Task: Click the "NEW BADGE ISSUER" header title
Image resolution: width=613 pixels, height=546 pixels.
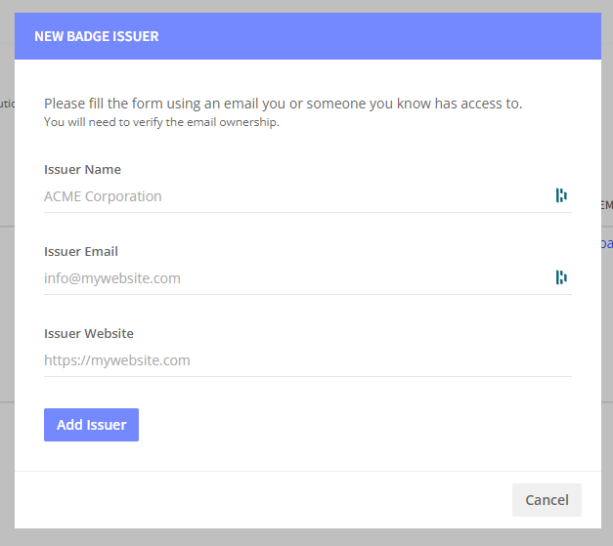Action: coord(96,37)
